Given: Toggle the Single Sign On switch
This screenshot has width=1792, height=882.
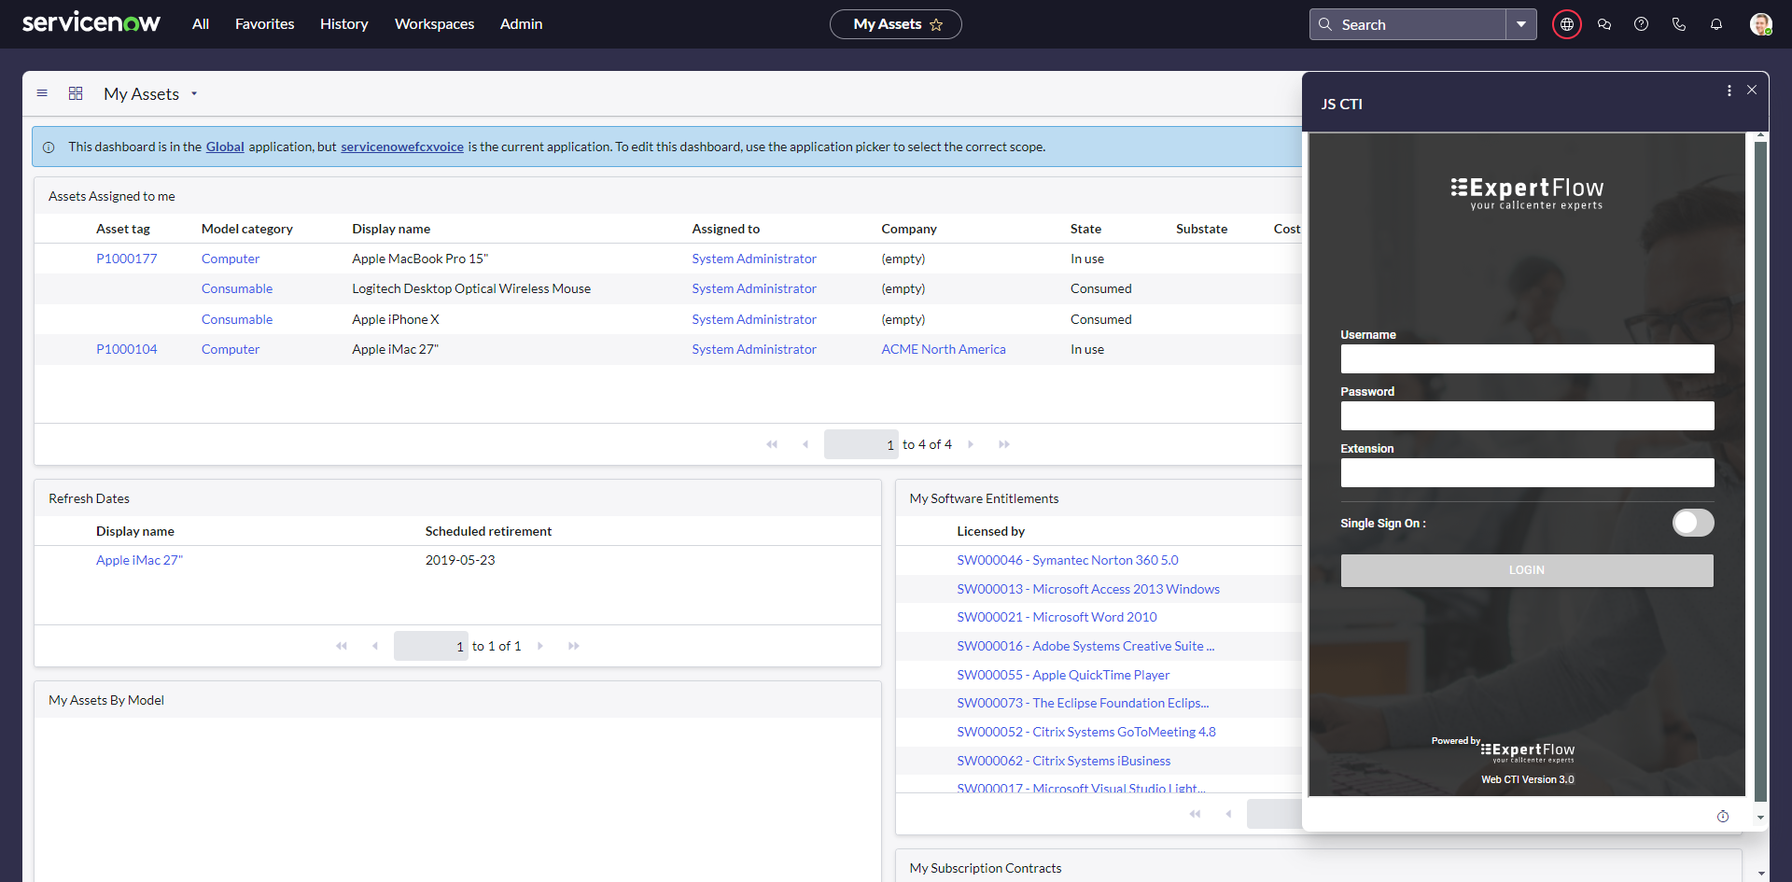Looking at the screenshot, I should 1692,523.
